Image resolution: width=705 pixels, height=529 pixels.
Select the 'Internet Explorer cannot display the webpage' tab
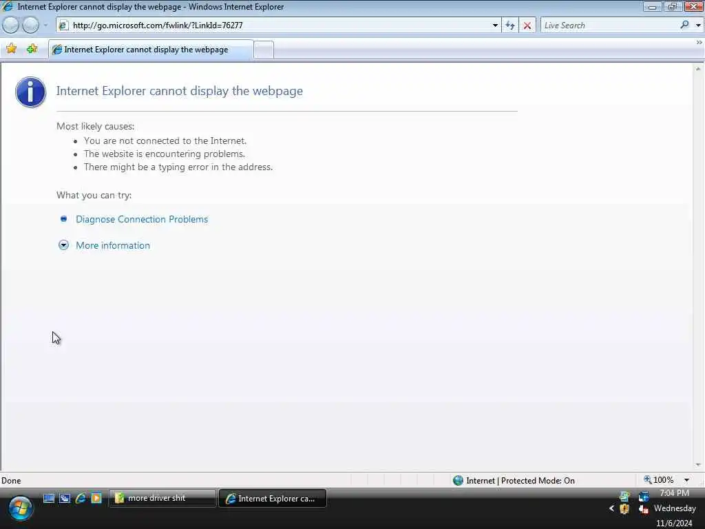tap(151, 50)
